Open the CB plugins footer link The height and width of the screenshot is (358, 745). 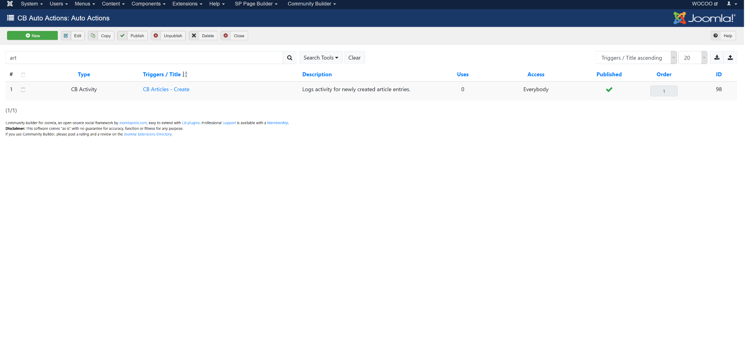pyautogui.click(x=191, y=123)
